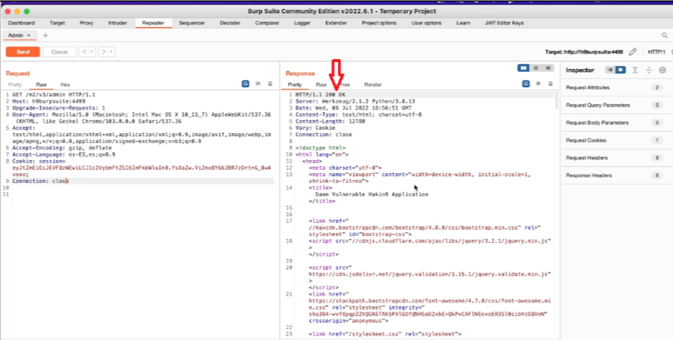This screenshot has width=673, height=340.
Task: Click the Request message editor blue icon
Action: click(246, 84)
